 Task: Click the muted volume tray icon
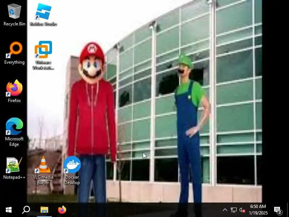(242, 210)
